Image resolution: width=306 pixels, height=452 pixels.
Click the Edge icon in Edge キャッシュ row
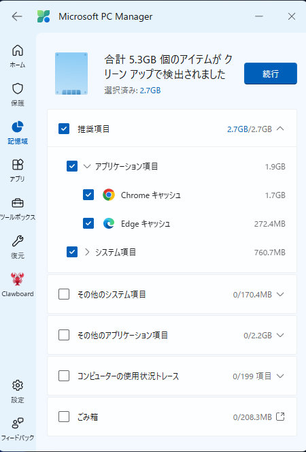[x=109, y=224]
